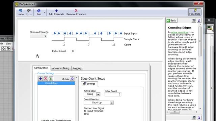The image size is (216, 121).
Task: Select the Settings tab
Action: [x=89, y=84]
